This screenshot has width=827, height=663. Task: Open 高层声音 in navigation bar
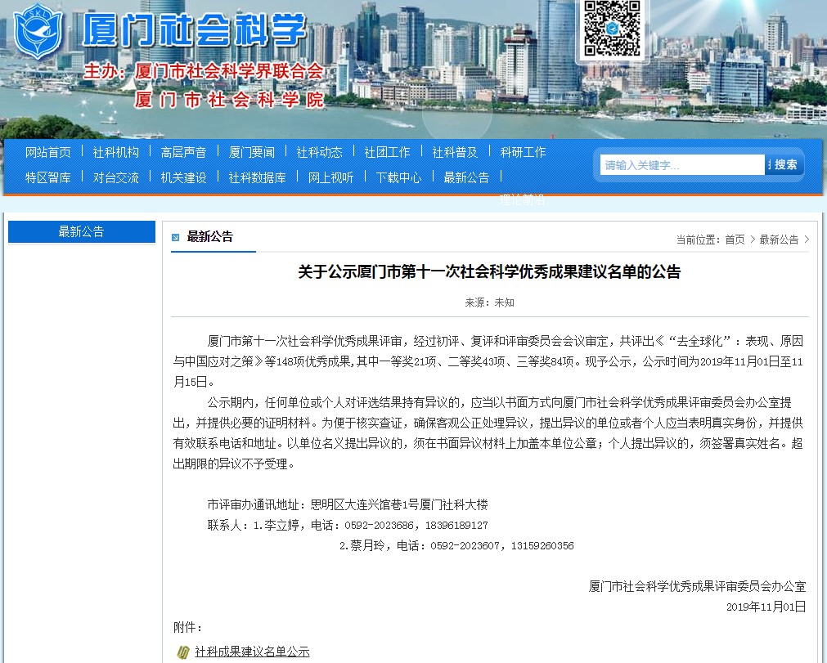tap(184, 152)
